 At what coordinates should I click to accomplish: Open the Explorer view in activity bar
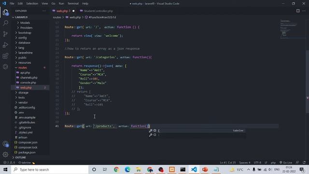(5, 13)
